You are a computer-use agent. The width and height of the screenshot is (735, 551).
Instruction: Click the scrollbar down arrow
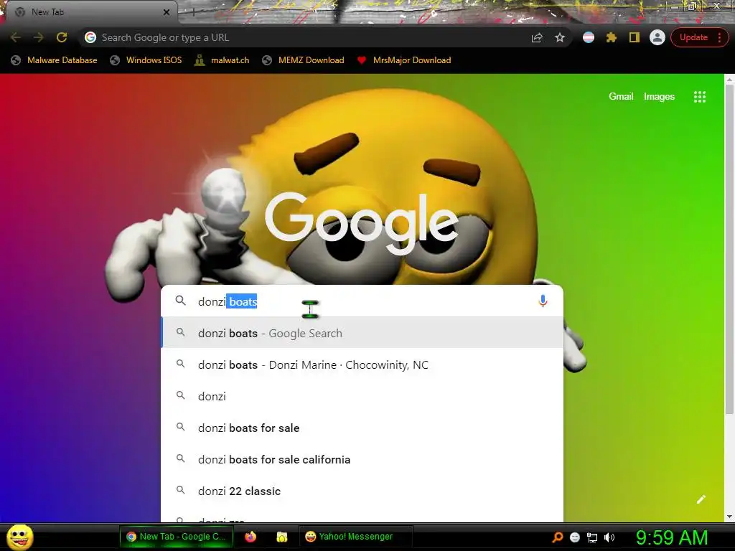(729, 517)
